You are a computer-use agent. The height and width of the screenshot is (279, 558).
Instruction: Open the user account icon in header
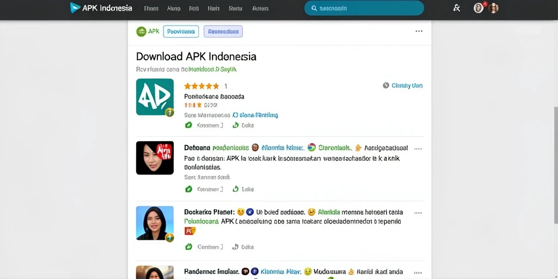457,8
